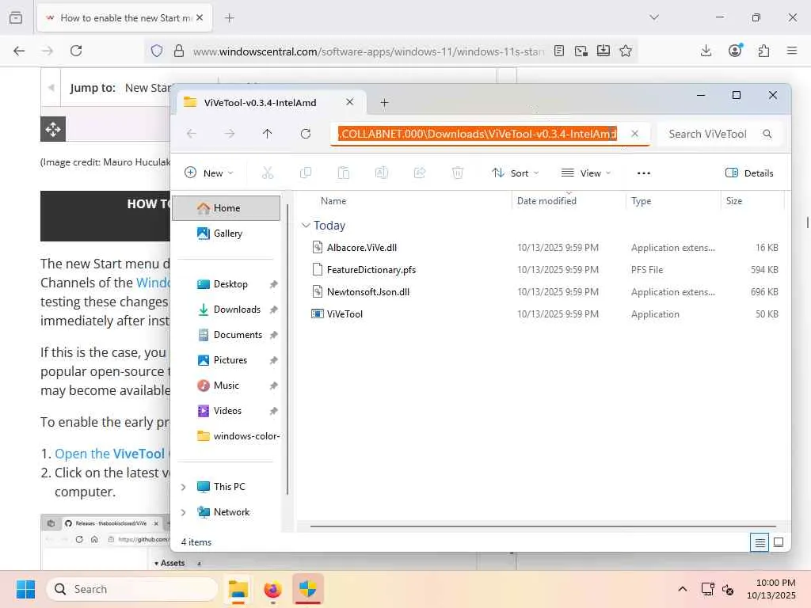Select the Firefox tab How to enable the new Start
The width and height of the screenshot is (811, 608).
tap(124, 17)
